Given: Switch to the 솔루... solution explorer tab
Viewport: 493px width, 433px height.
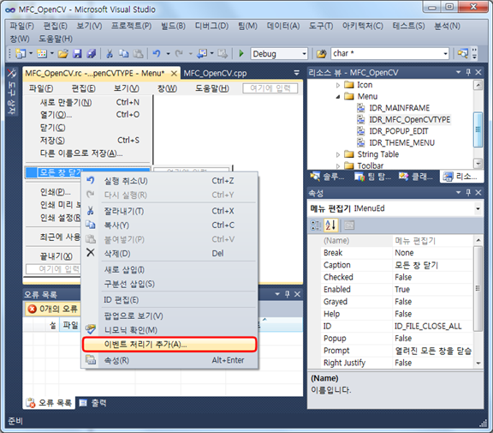Looking at the screenshot, I should tap(328, 177).
